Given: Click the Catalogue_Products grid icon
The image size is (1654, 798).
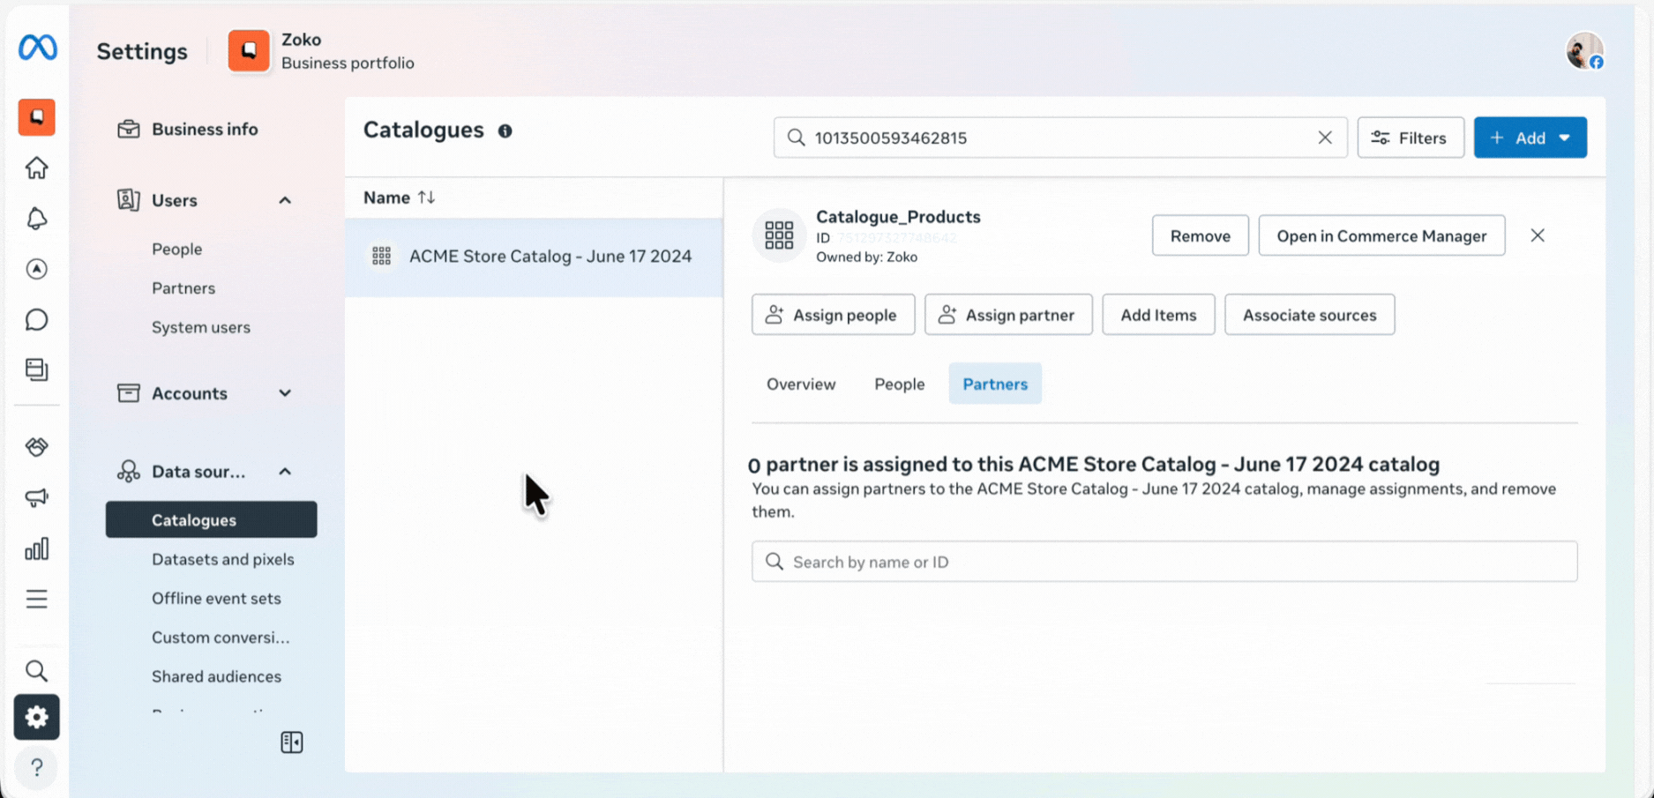Looking at the screenshot, I should click(779, 235).
